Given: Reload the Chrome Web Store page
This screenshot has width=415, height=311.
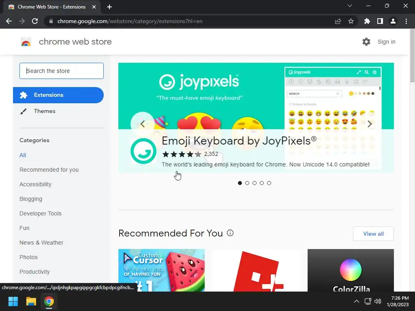Looking at the screenshot, I should 35,21.
